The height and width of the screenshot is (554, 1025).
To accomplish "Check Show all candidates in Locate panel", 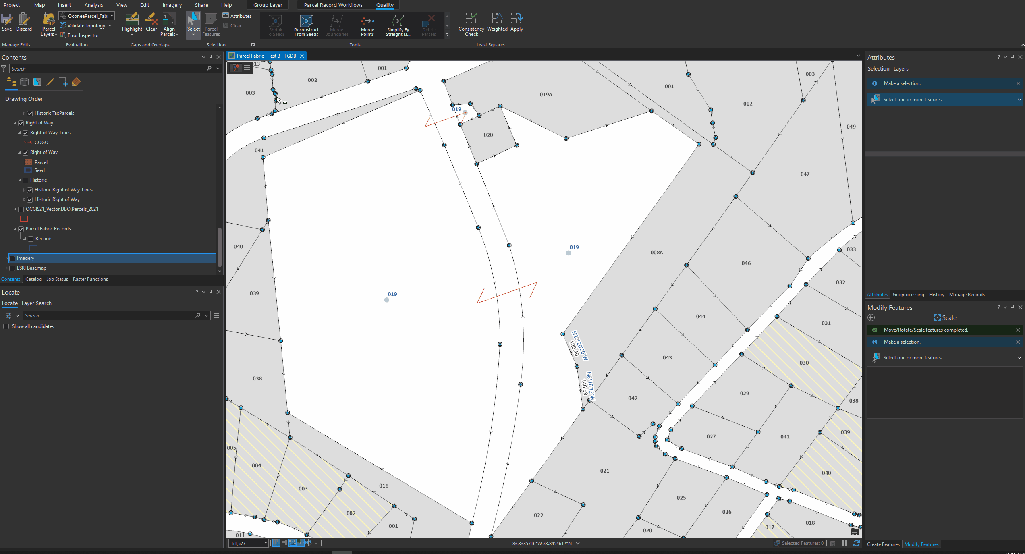I will 6,326.
